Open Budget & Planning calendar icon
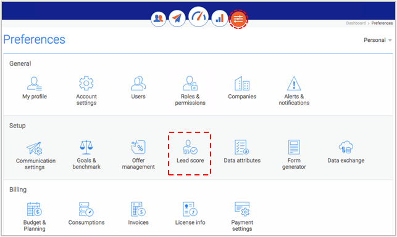 point(35,209)
